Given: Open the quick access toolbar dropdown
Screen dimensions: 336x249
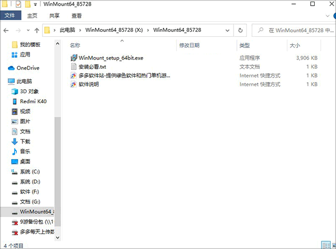Looking at the screenshot, I should 35,4.
